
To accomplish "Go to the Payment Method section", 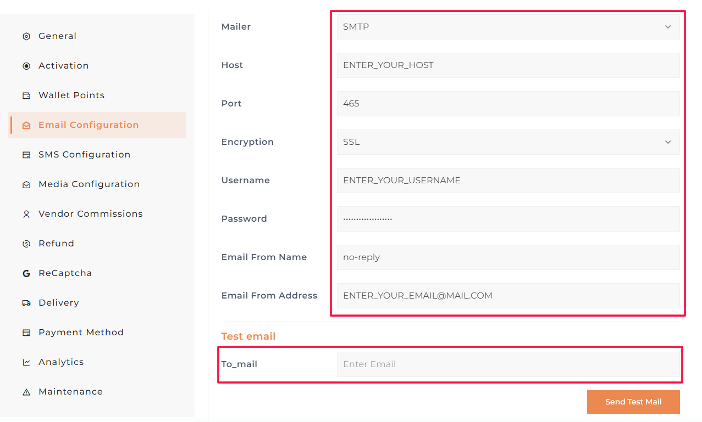I will tap(81, 333).
